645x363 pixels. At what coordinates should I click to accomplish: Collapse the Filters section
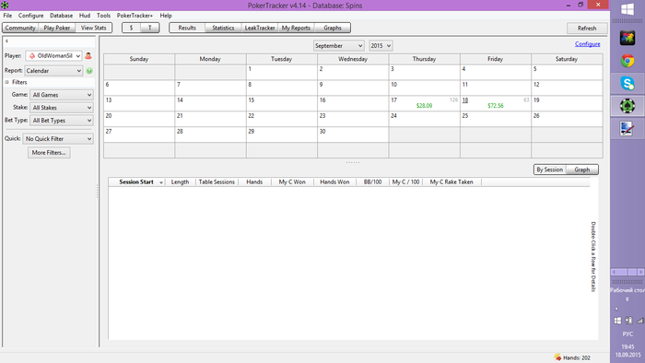(7, 82)
